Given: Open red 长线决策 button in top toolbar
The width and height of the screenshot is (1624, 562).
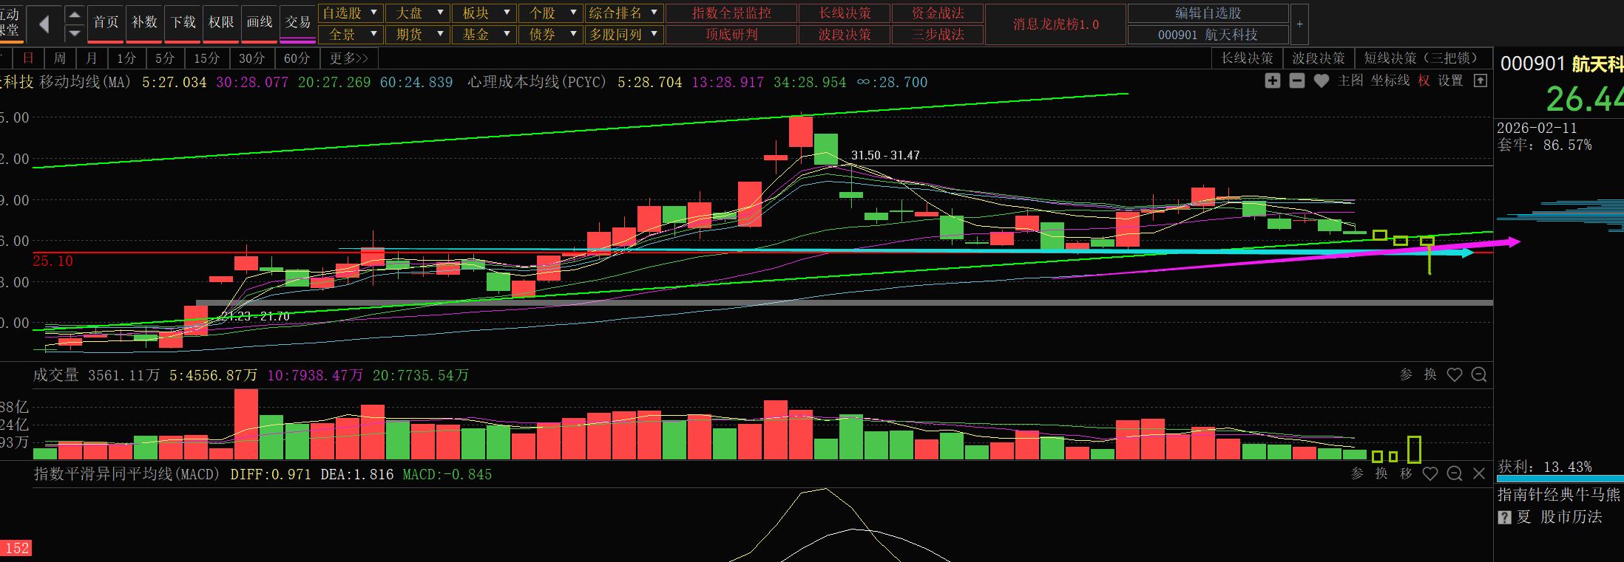Looking at the screenshot, I should click(845, 13).
